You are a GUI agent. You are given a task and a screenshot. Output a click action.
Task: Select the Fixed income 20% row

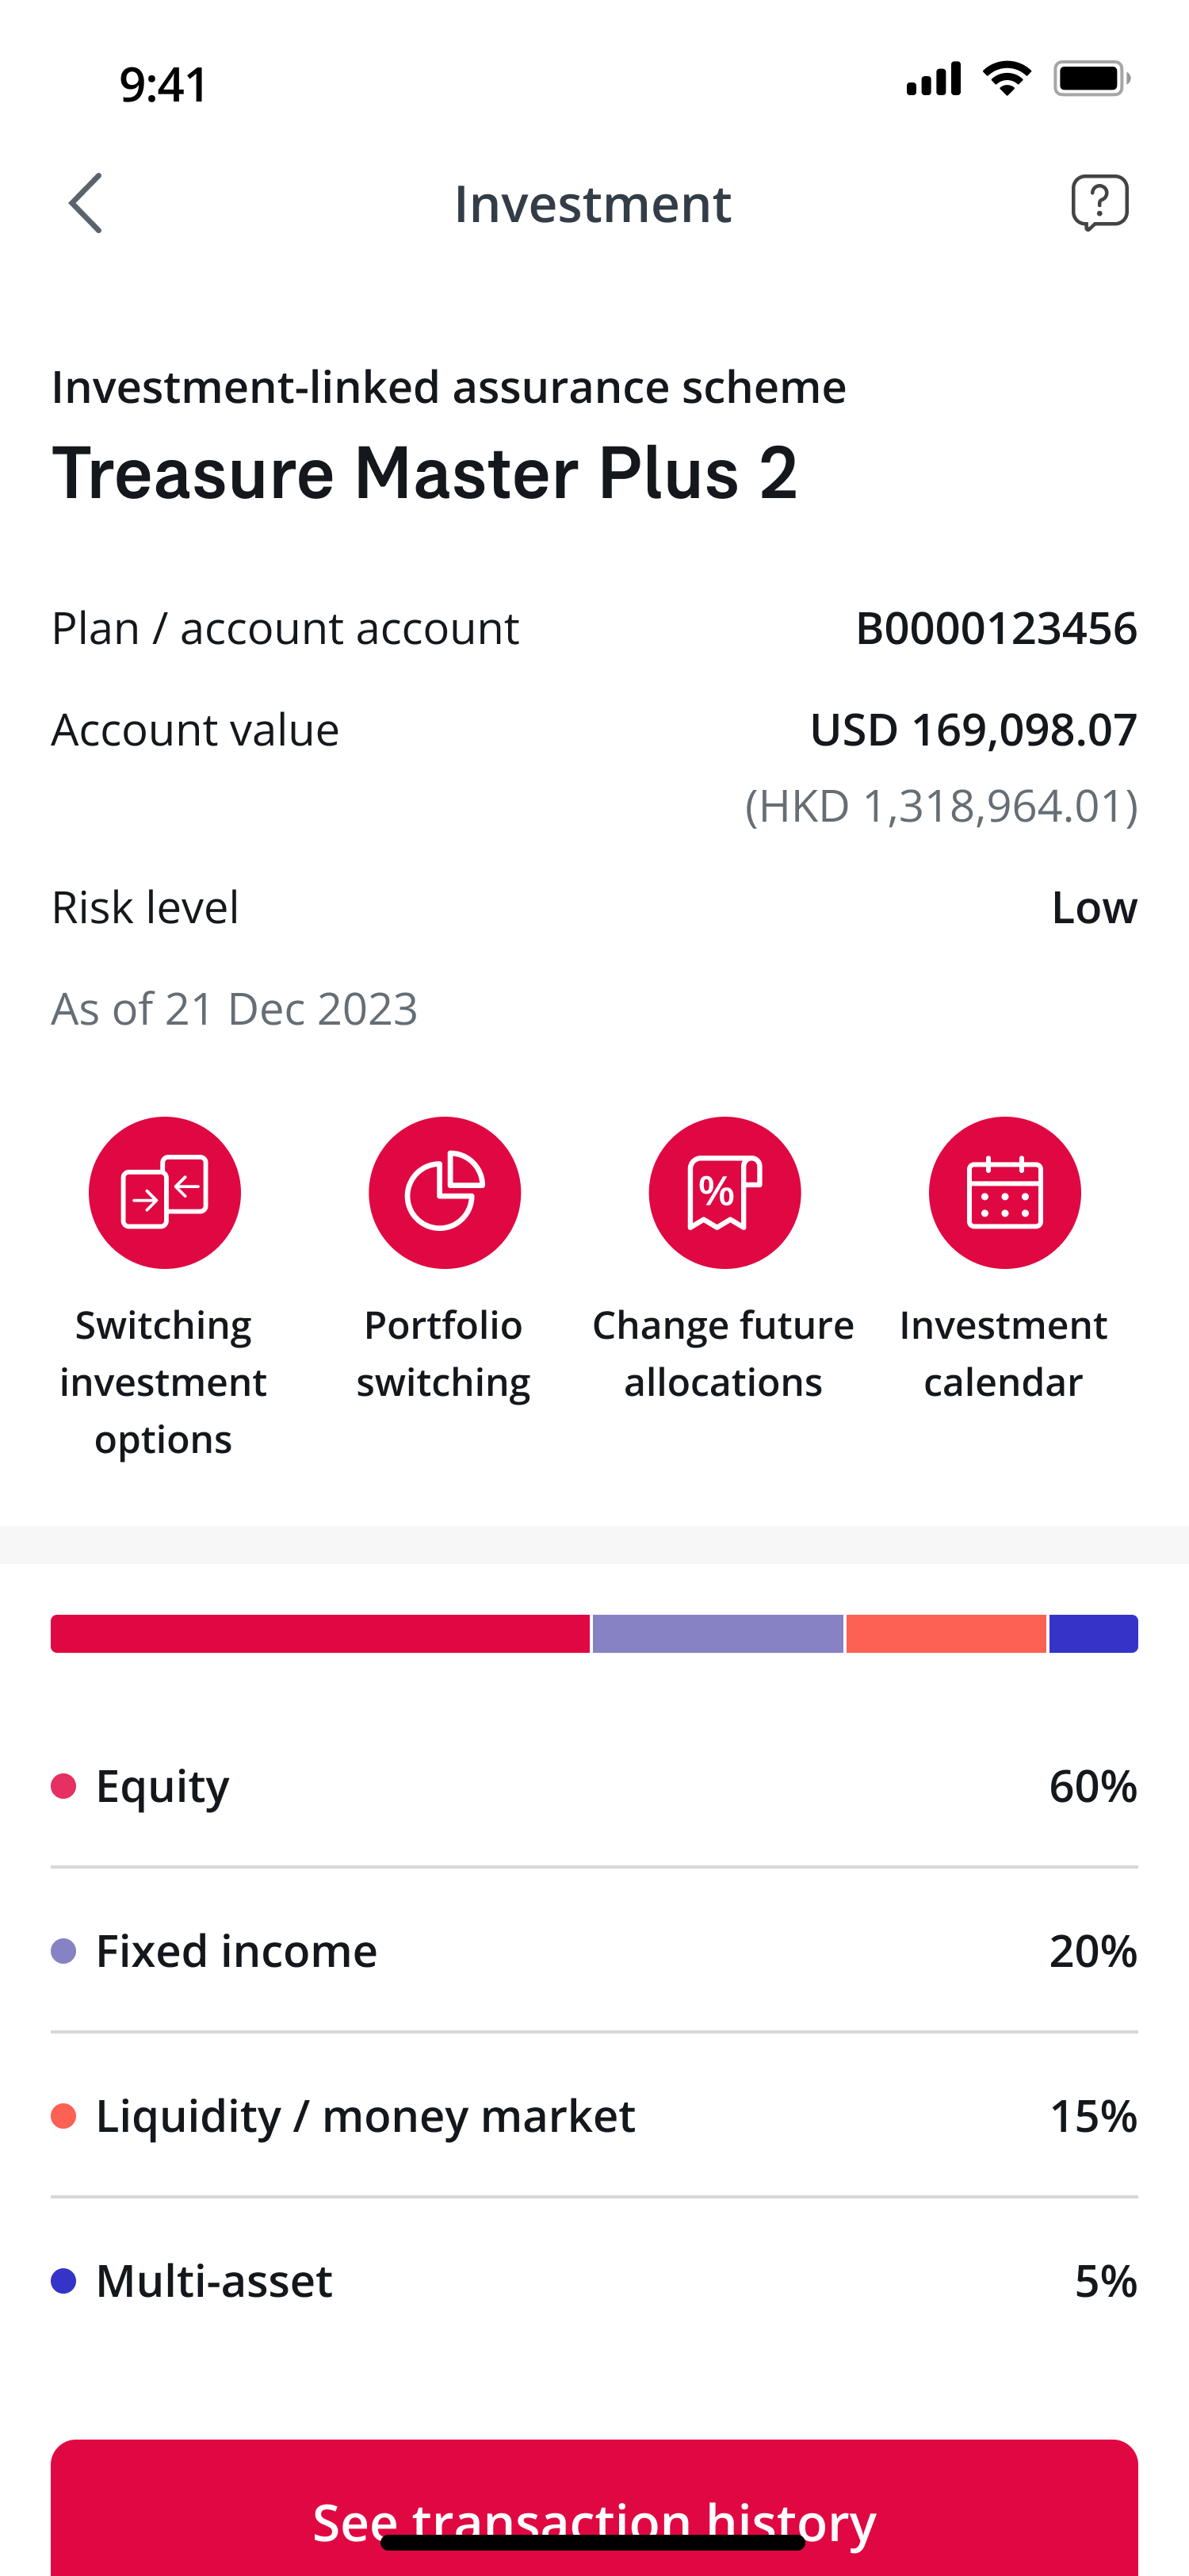594,1951
